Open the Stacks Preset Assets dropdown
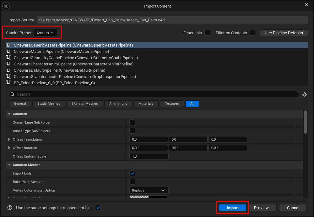The height and width of the screenshot is (217, 314). 46,33
